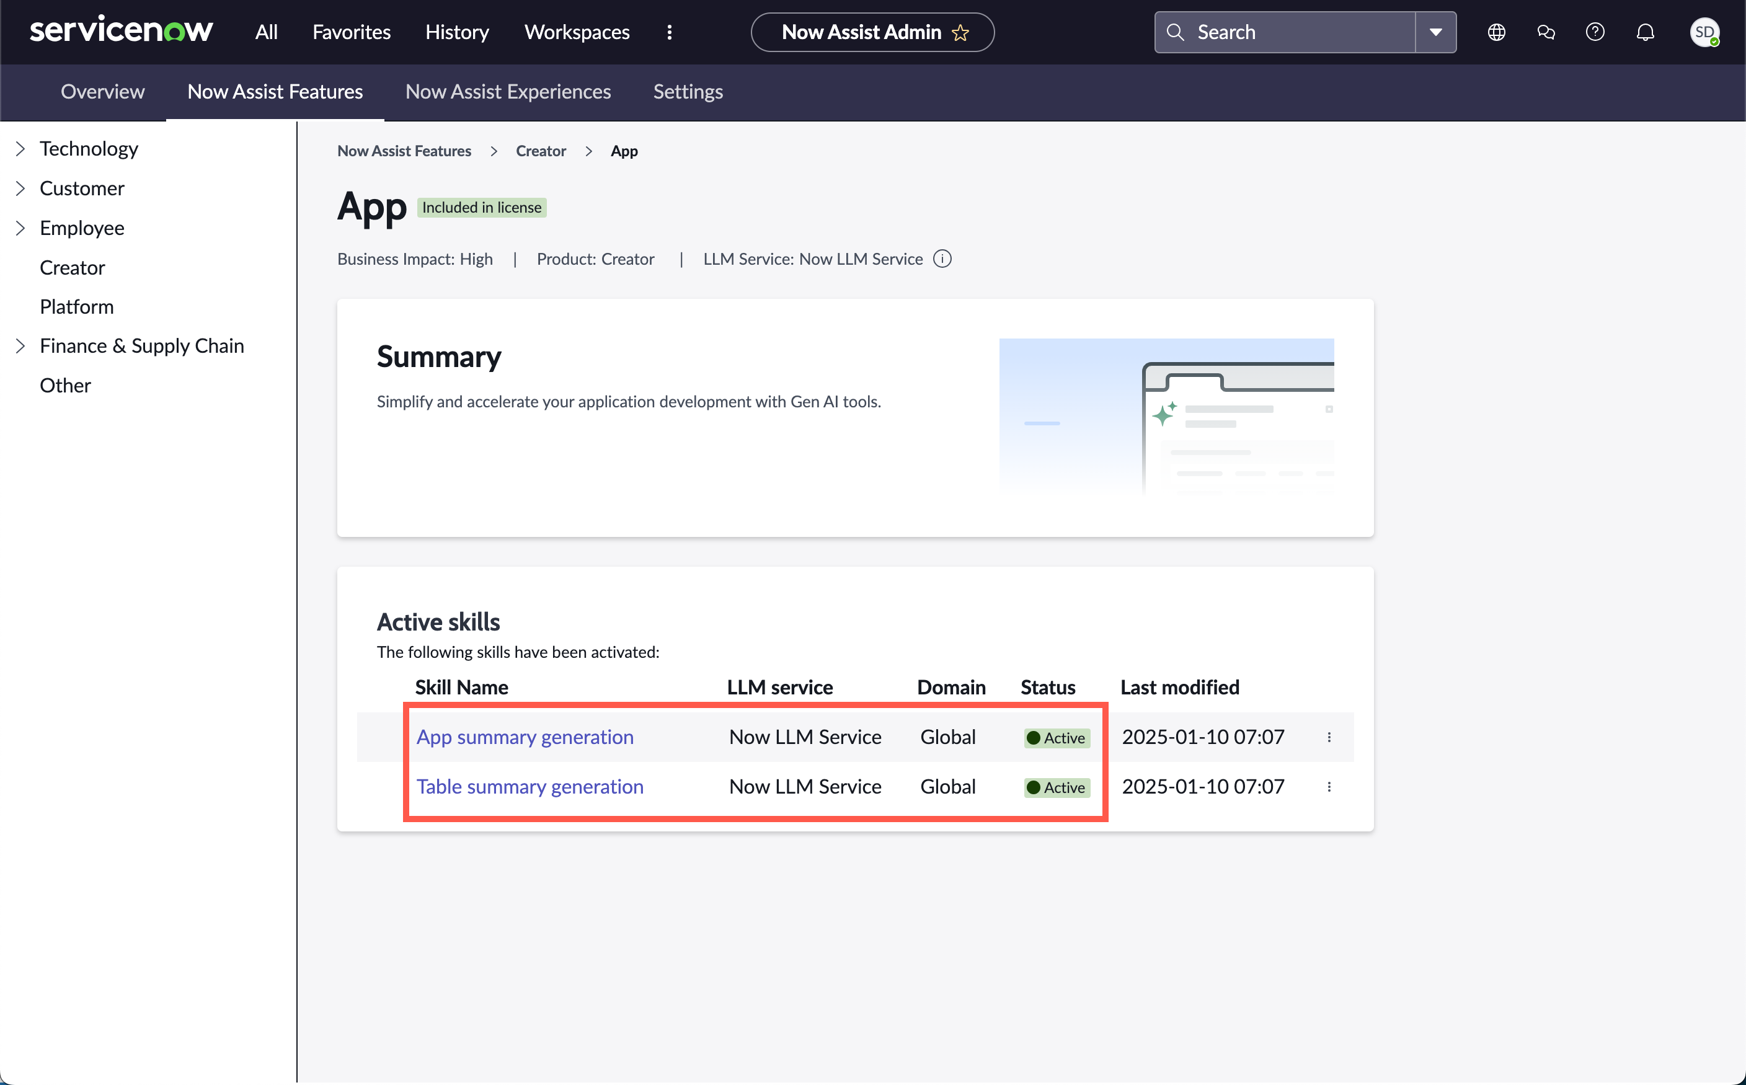This screenshot has height=1085, width=1746.
Task: Click Global domain of App summary generation
Action: [948, 737]
